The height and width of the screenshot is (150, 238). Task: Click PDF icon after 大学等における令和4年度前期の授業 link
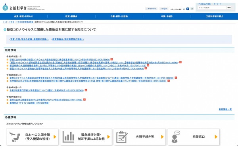click(x=169, y=81)
